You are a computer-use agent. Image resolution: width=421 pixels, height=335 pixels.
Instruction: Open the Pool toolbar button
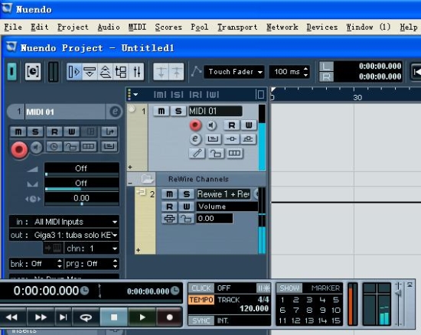(x=121, y=72)
